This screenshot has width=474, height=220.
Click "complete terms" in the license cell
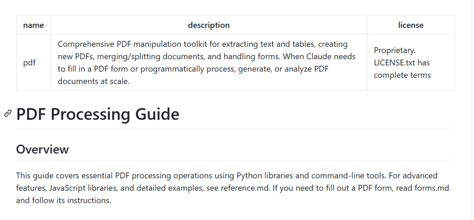[402, 75]
